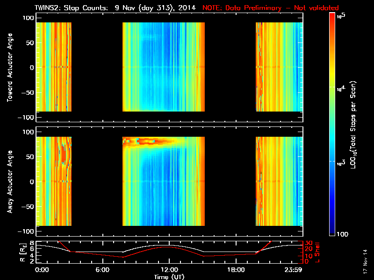Screen dimensions: 374x280
Task: Click the "Toward Actuator Angle" axis label
Action: [10, 68]
